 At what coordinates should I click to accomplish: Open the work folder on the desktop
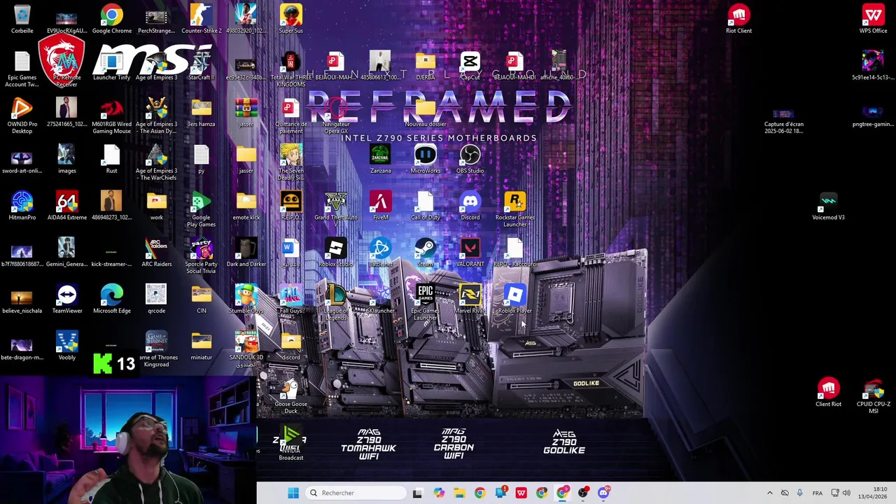coord(156,206)
